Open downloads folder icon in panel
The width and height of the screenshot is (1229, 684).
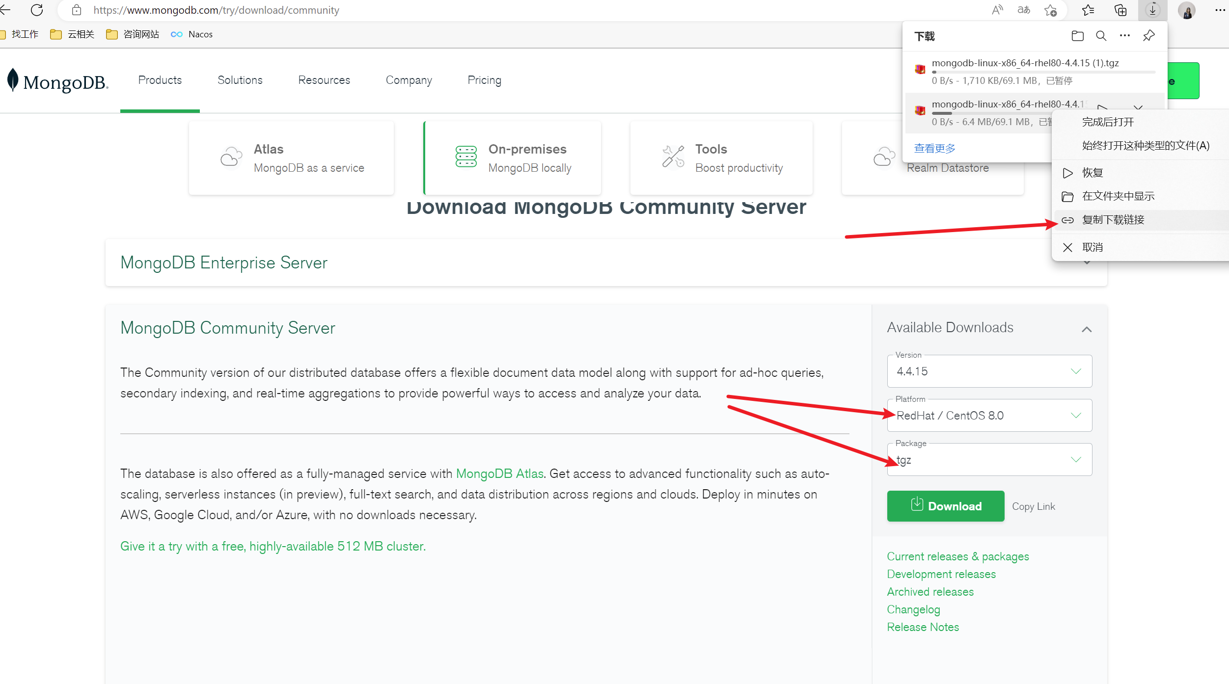coord(1078,36)
